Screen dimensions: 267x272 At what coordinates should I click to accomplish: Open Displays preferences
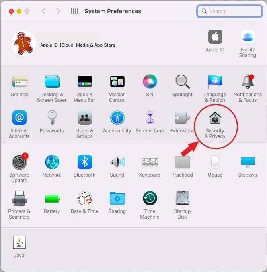tap(248, 162)
